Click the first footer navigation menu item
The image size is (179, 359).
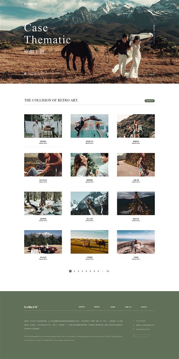82,307
